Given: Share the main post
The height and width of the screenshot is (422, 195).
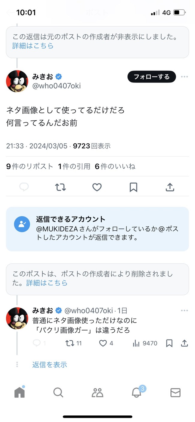Looking at the screenshot, I should (x=170, y=187).
